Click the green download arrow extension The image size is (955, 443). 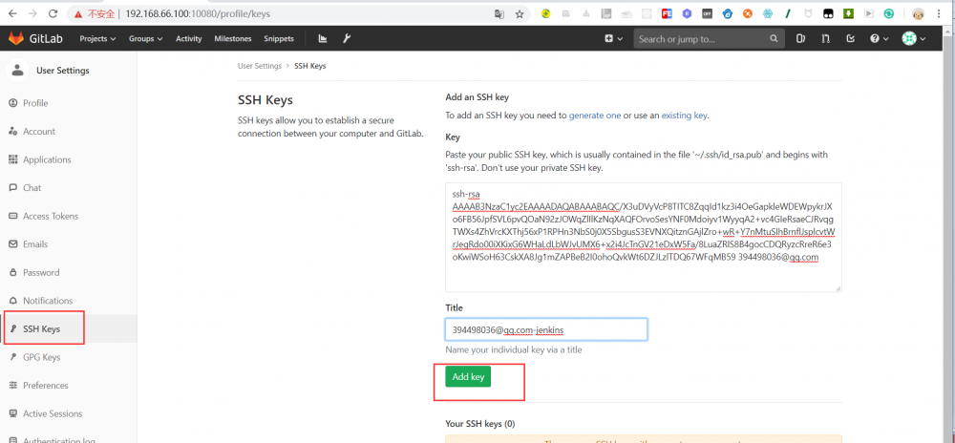pos(848,13)
